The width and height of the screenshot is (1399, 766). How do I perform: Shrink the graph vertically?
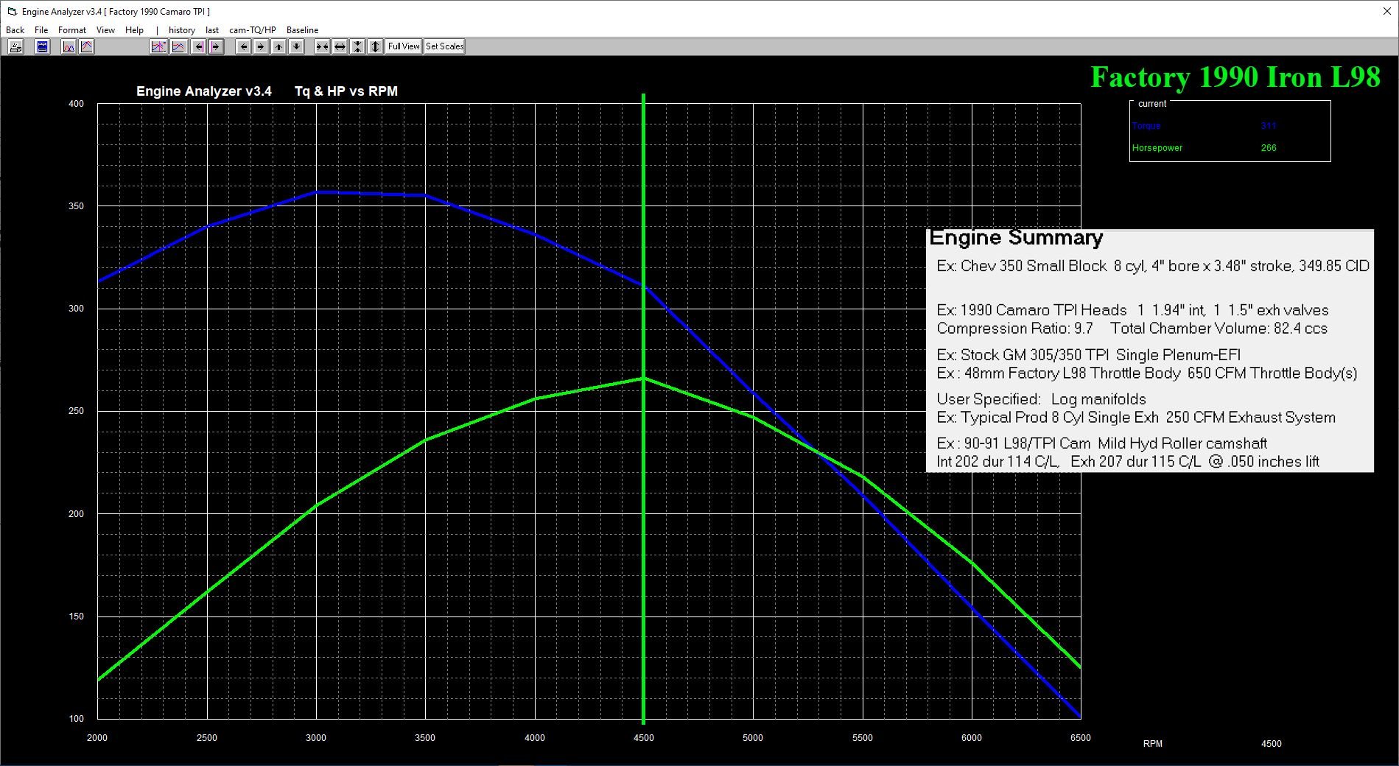(357, 46)
